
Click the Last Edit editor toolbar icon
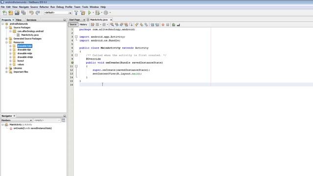(x=92, y=24)
